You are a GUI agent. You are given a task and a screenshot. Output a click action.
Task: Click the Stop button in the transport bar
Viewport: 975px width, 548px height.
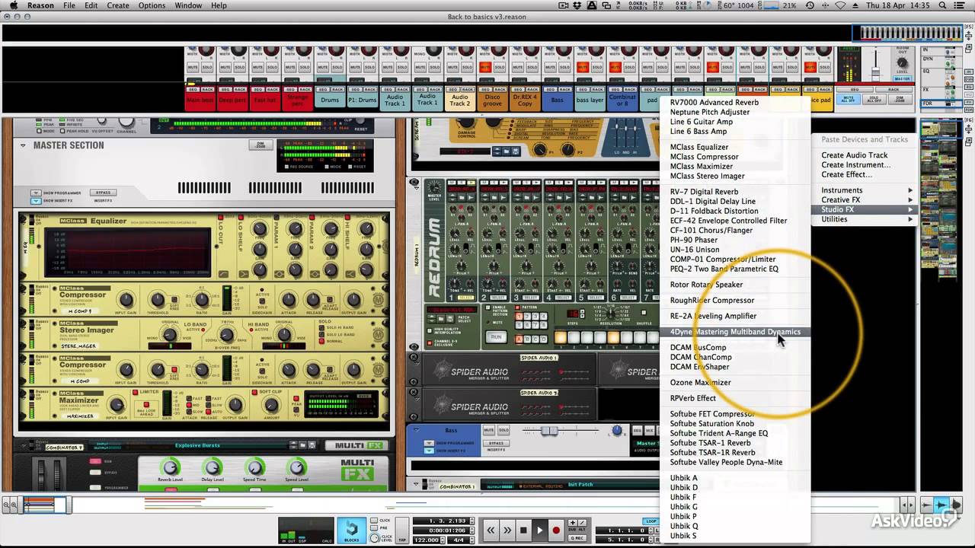(x=523, y=530)
